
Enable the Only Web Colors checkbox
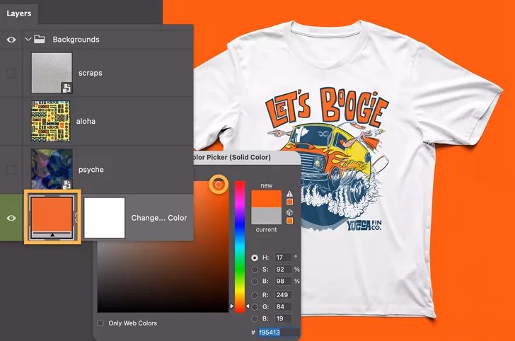click(100, 323)
